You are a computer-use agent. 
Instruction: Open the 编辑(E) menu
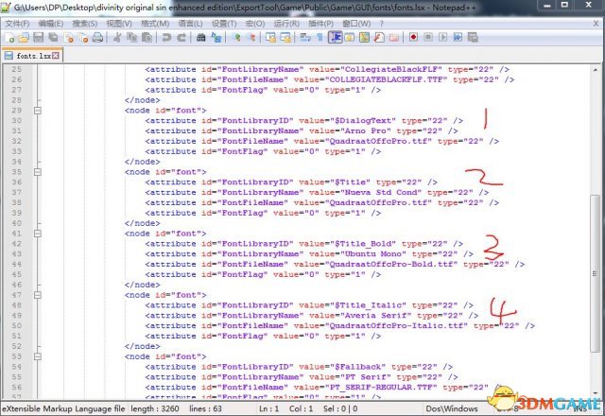[x=50, y=24]
